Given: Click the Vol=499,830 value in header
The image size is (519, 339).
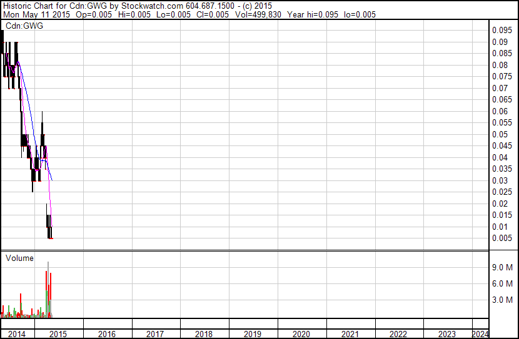Looking at the screenshot, I should pyautogui.click(x=258, y=14).
